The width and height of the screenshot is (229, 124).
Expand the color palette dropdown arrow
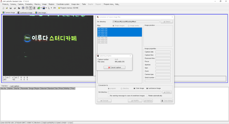pyautogui.click(x=46, y=8)
